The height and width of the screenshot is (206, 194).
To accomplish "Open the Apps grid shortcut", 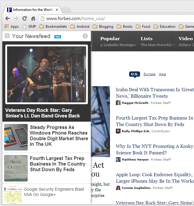I will pyautogui.click(x=11, y=27).
